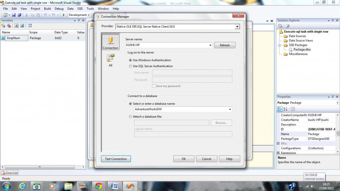Viewport: 340px width, 191px height.
Task: Click the Connection page icon in the dialog
Action: click(110, 43)
